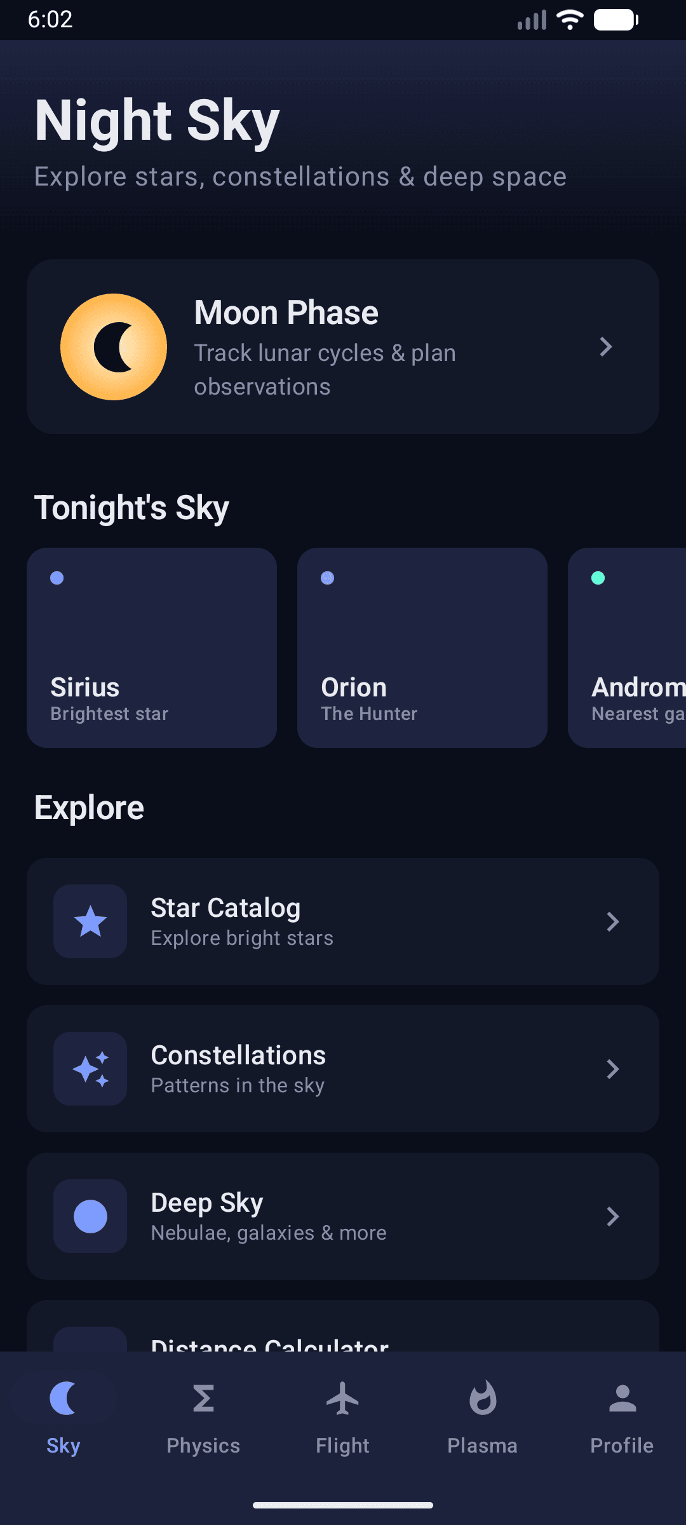Click the Constellations sparkle icon
The width and height of the screenshot is (686, 1525).
[x=90, y=1069]
